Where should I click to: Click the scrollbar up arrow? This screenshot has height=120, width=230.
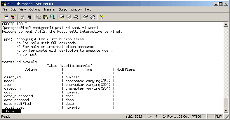(225, 24)
